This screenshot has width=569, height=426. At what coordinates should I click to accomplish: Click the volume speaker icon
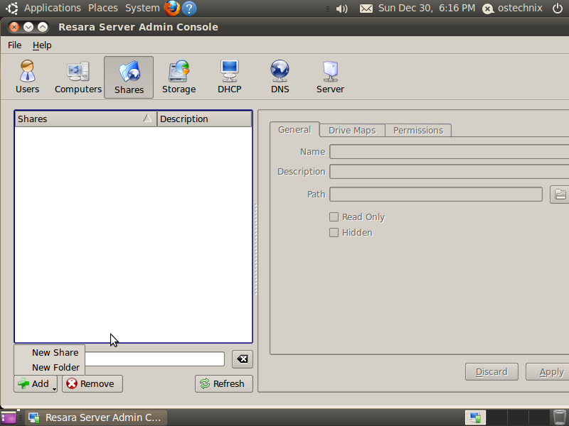tap(341, 9)
